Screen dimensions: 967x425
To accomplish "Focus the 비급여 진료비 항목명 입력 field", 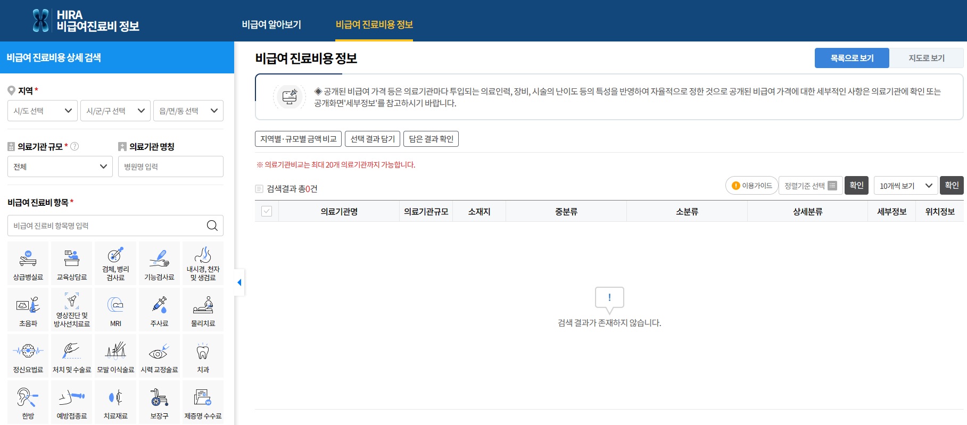I will coord(115,226).
